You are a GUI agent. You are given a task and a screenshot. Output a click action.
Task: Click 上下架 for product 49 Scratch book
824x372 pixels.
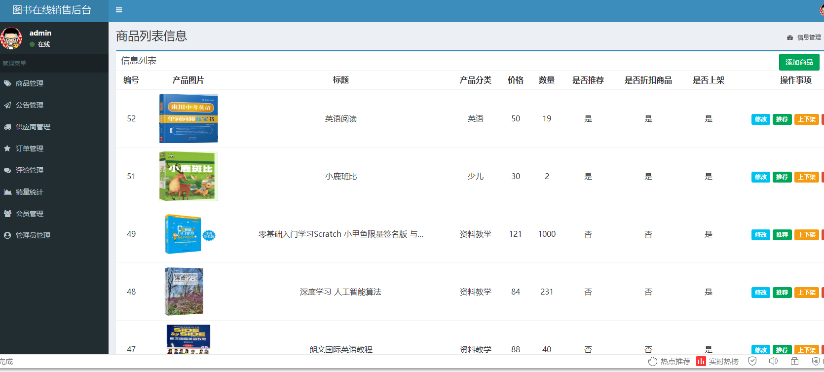pyautogui.click(x=806, y=235)
